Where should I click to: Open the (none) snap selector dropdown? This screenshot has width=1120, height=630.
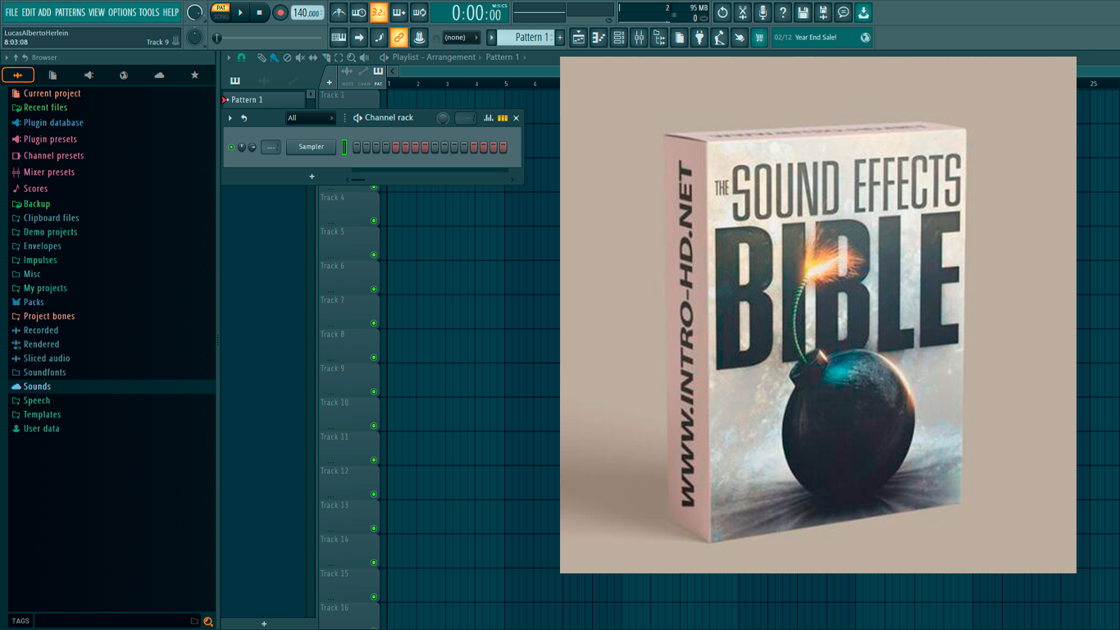pyautogui.click(x=461, y=38)
